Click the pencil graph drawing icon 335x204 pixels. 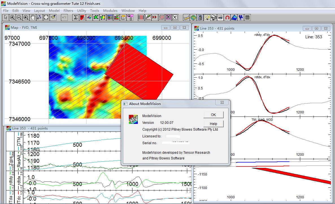(148, 17)
